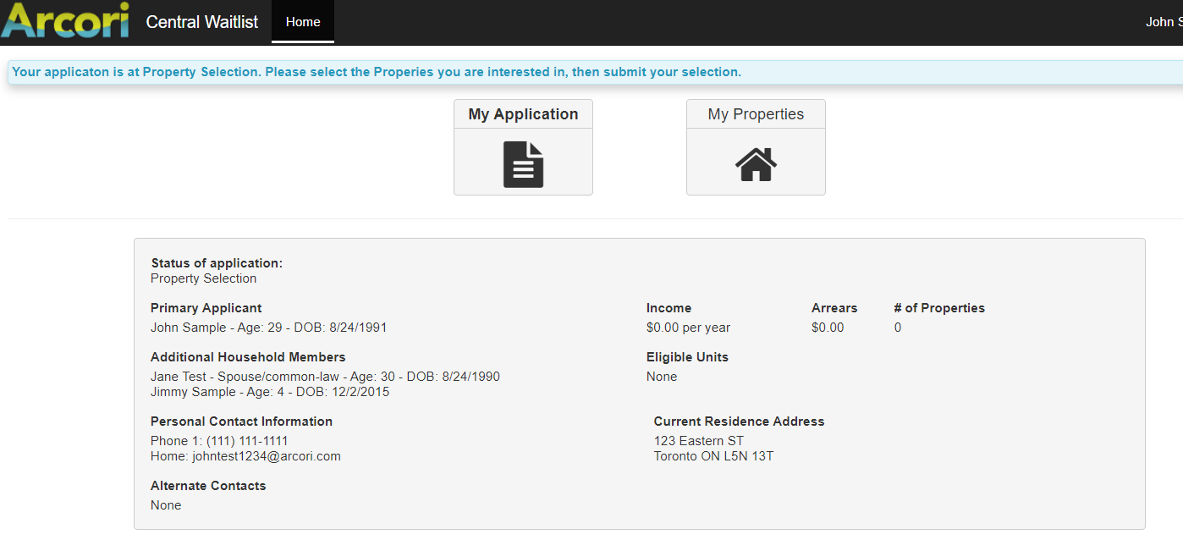Click the Arrears heading
1183x540 pixels.
click(x=834, y=308)
